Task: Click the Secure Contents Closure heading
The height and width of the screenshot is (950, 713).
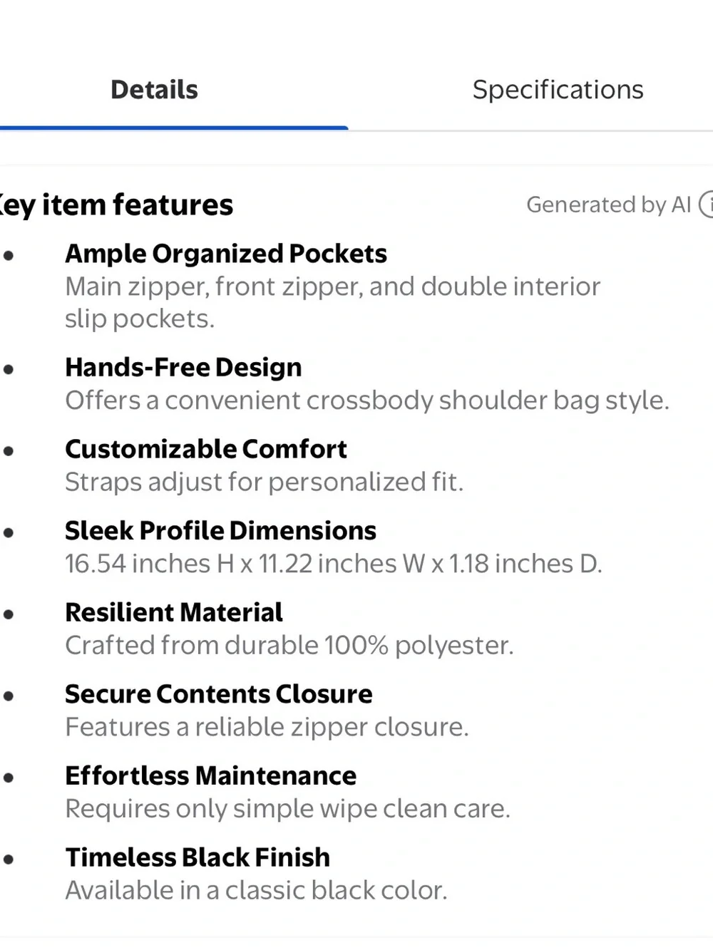Action: (x=219, y=694)
